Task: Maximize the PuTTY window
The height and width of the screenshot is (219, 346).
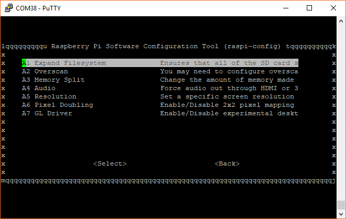Action: pyautogui.click(x=309, y=8)
